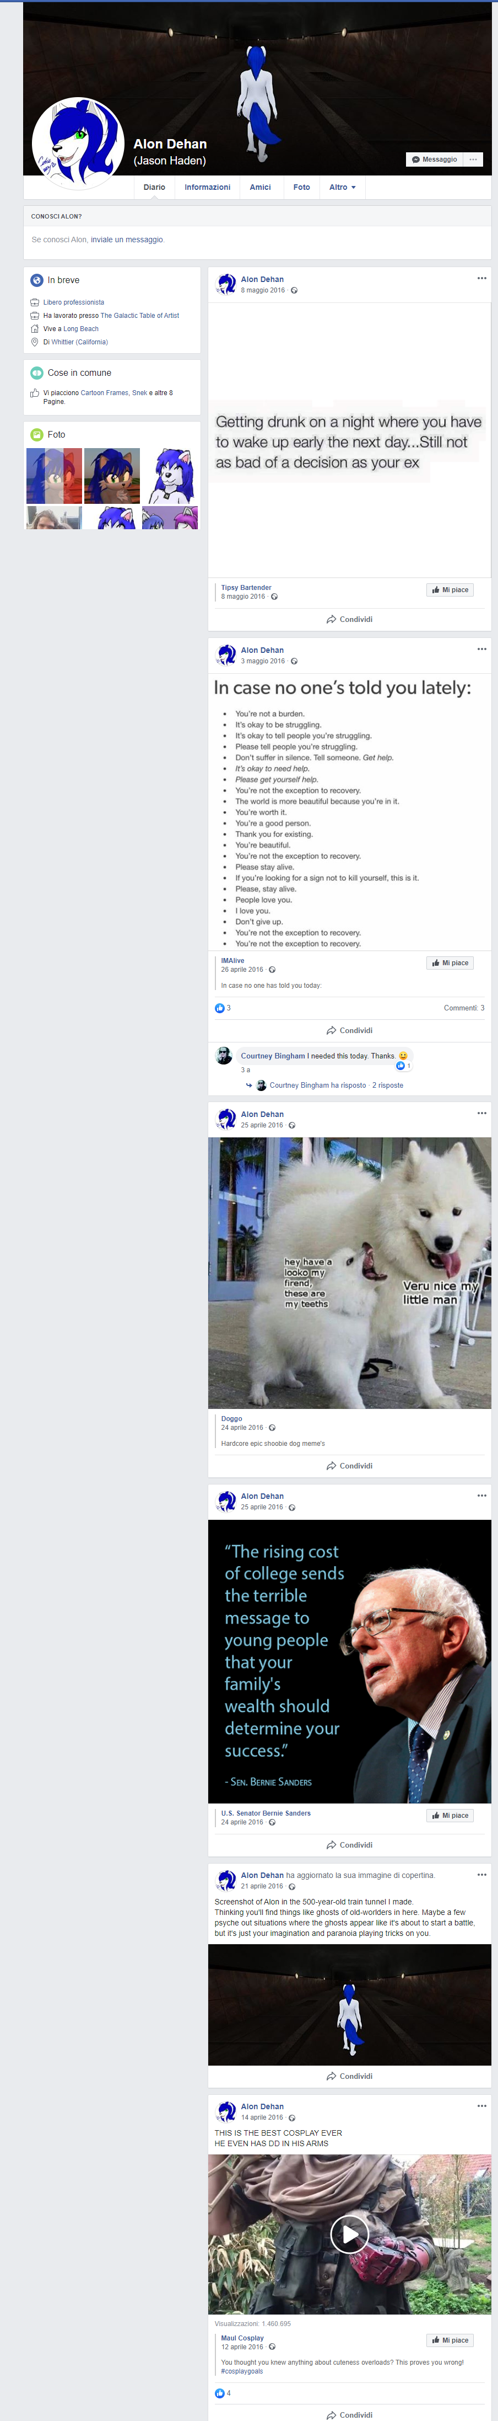Open the Long Beach link
The image size is (498, 2421).
pyautogui.click(x=80, y=329)
